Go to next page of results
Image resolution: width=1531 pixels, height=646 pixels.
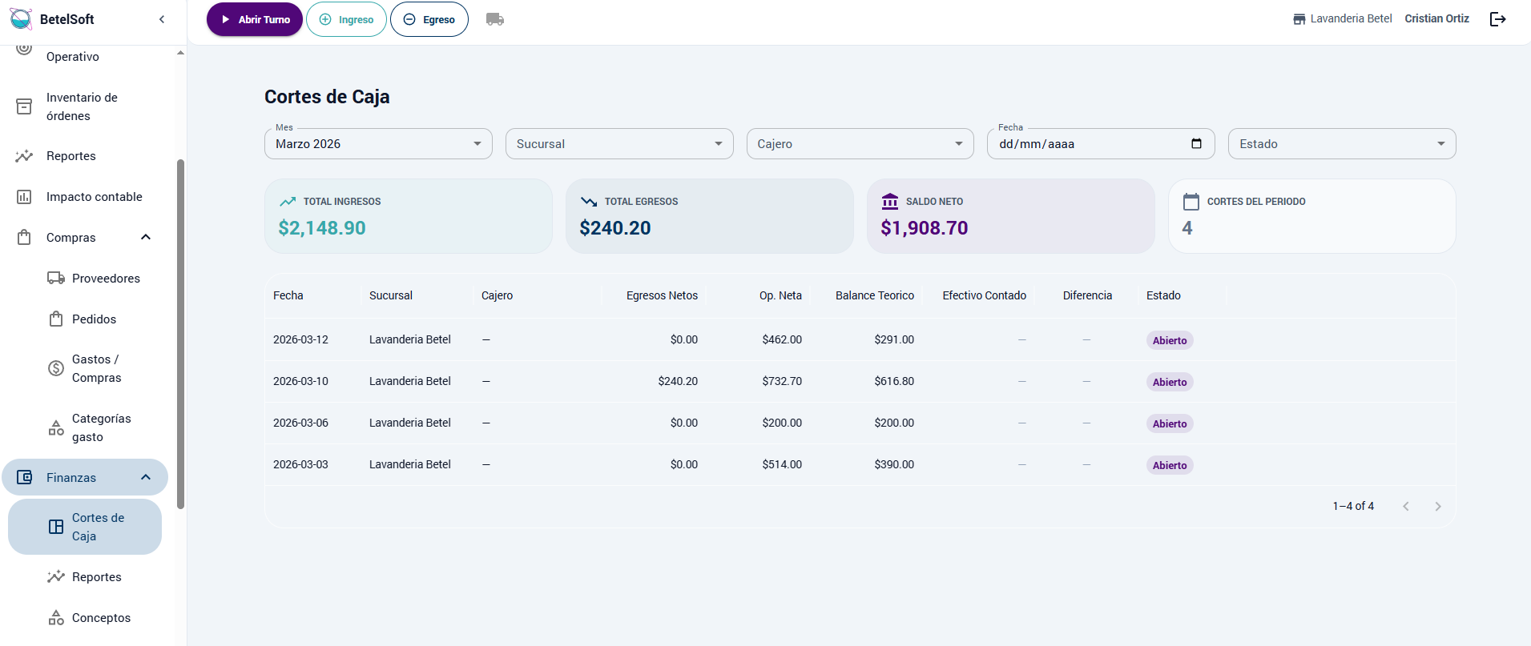coord(1437,507)
